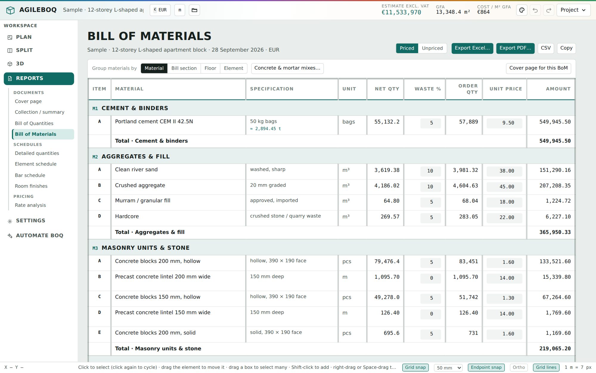The width and height of the screenshot is (596, 373).
Task: Open the Concrete & mortar mixes dialog
Action: 287,68
